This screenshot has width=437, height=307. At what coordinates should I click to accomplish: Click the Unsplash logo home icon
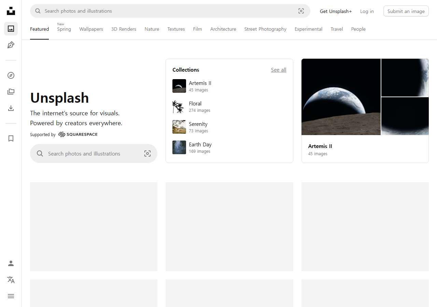click(x=11, y=11)
